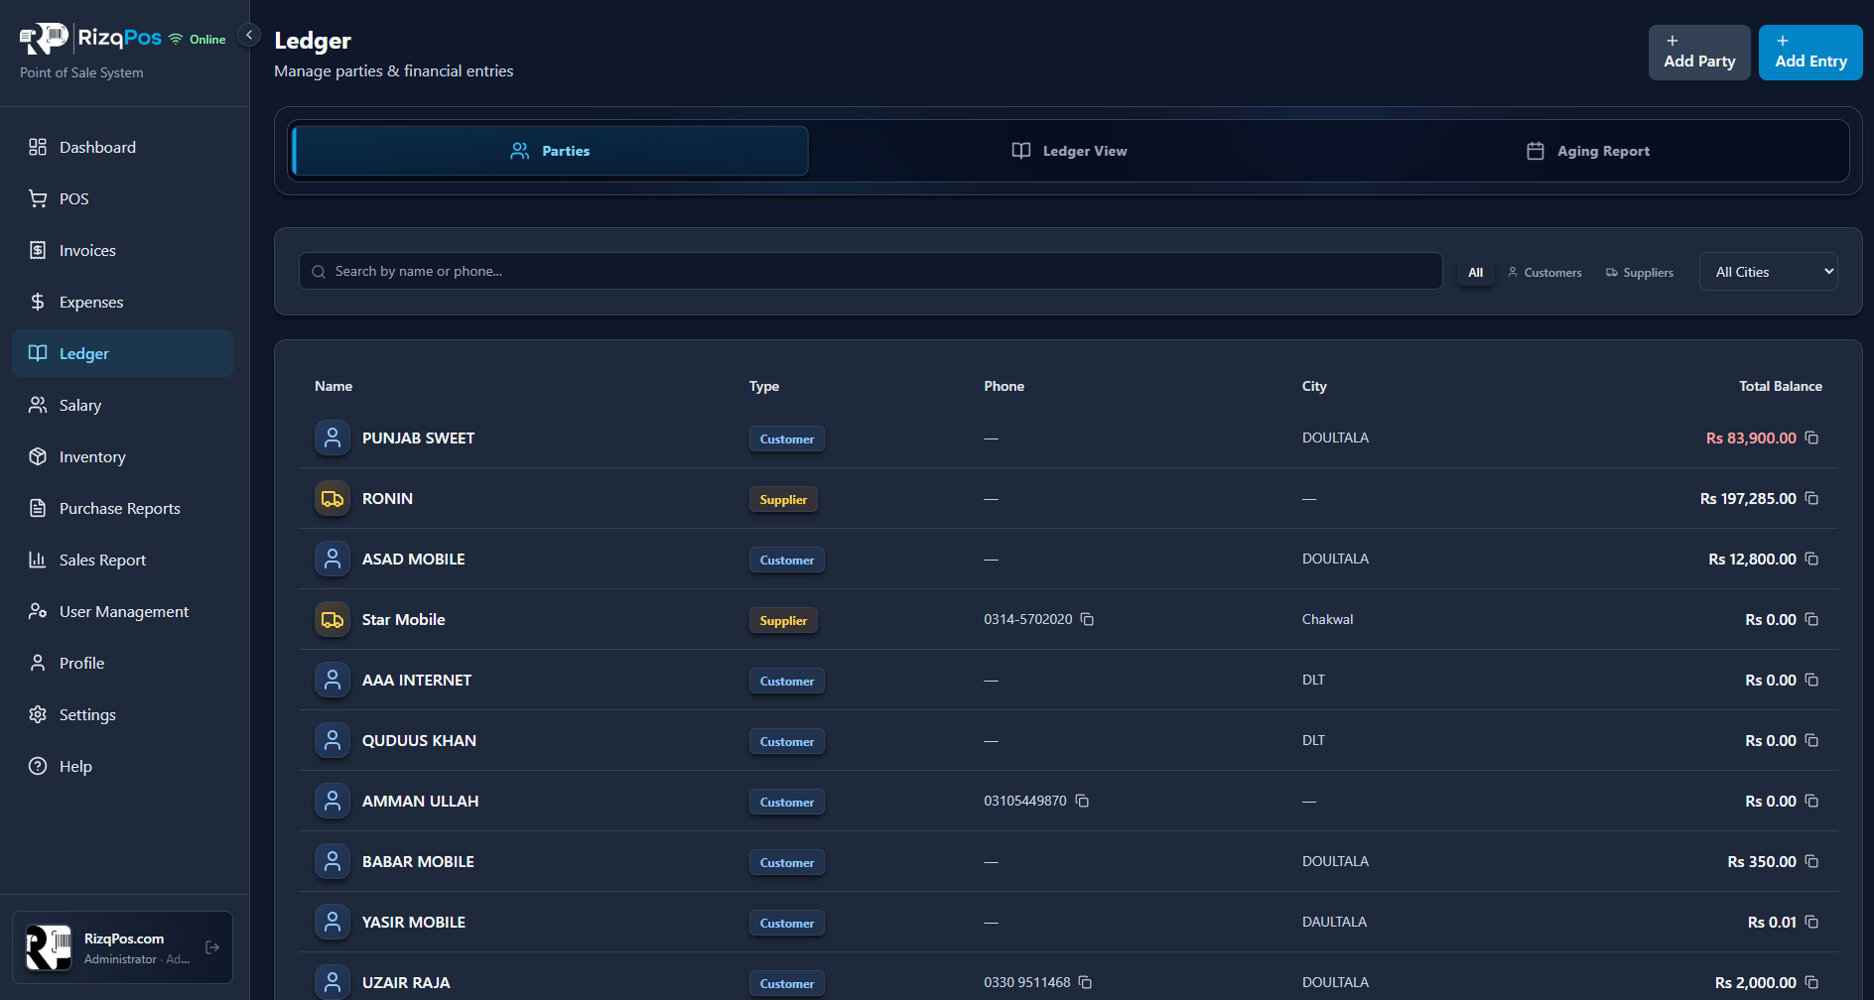The height and width of the screenshot is (1000, 1874).
Task: Open the UZAIR RAJA party name
Action: click(x=406, y=982)
